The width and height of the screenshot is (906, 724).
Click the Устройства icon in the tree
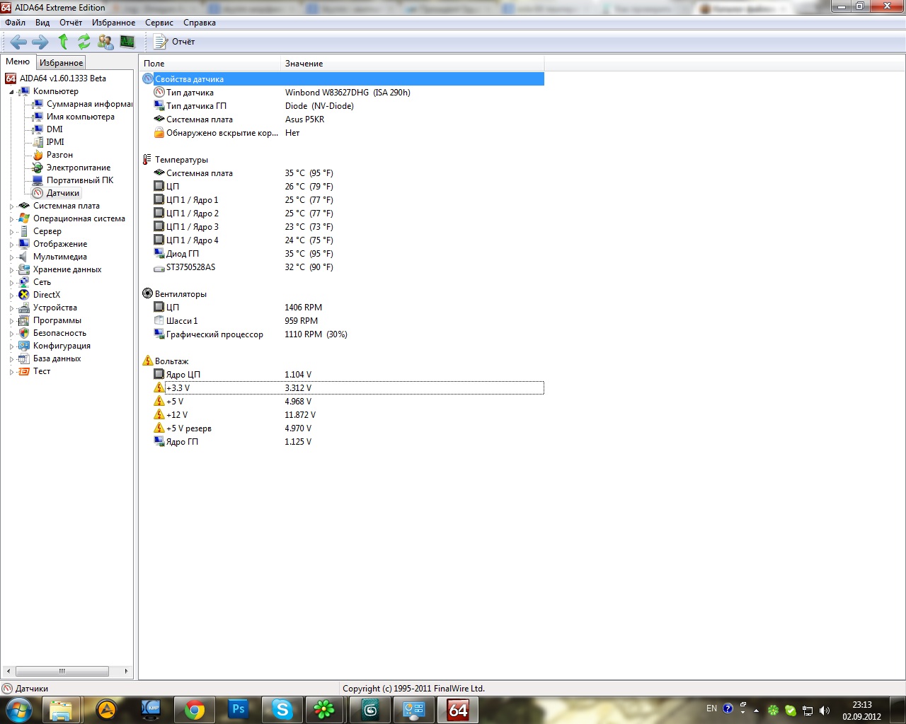click(x=24, y=308)
